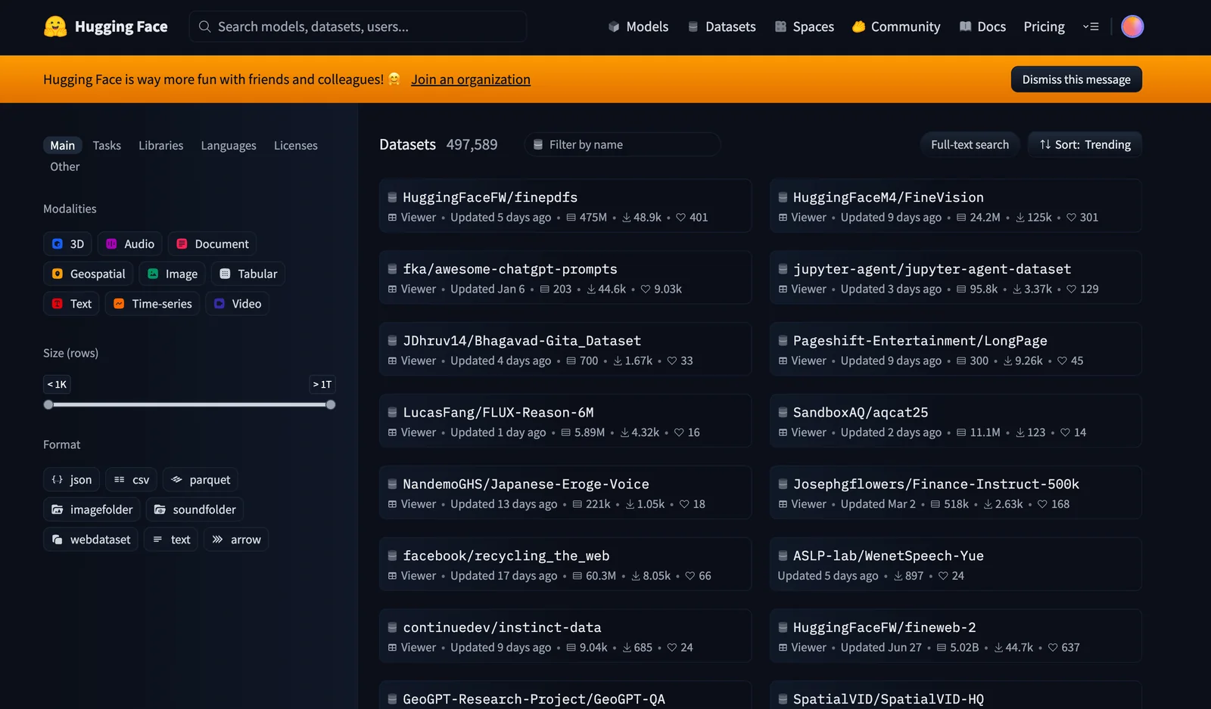The image size is (1211, 709).
Task: Switch to the Licenses filter tab
Action: [296, 145]
